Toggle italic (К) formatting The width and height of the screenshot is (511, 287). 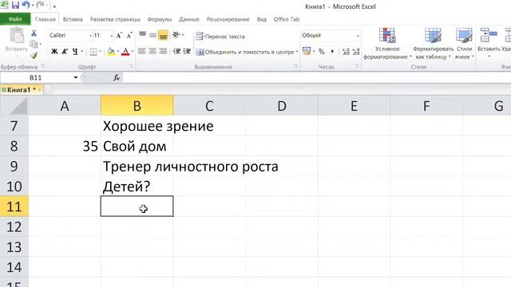pos(65,51)
